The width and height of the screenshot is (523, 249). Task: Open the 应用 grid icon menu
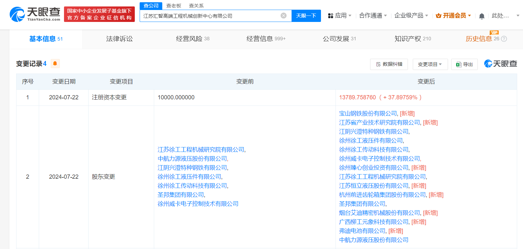coord(330,15)
